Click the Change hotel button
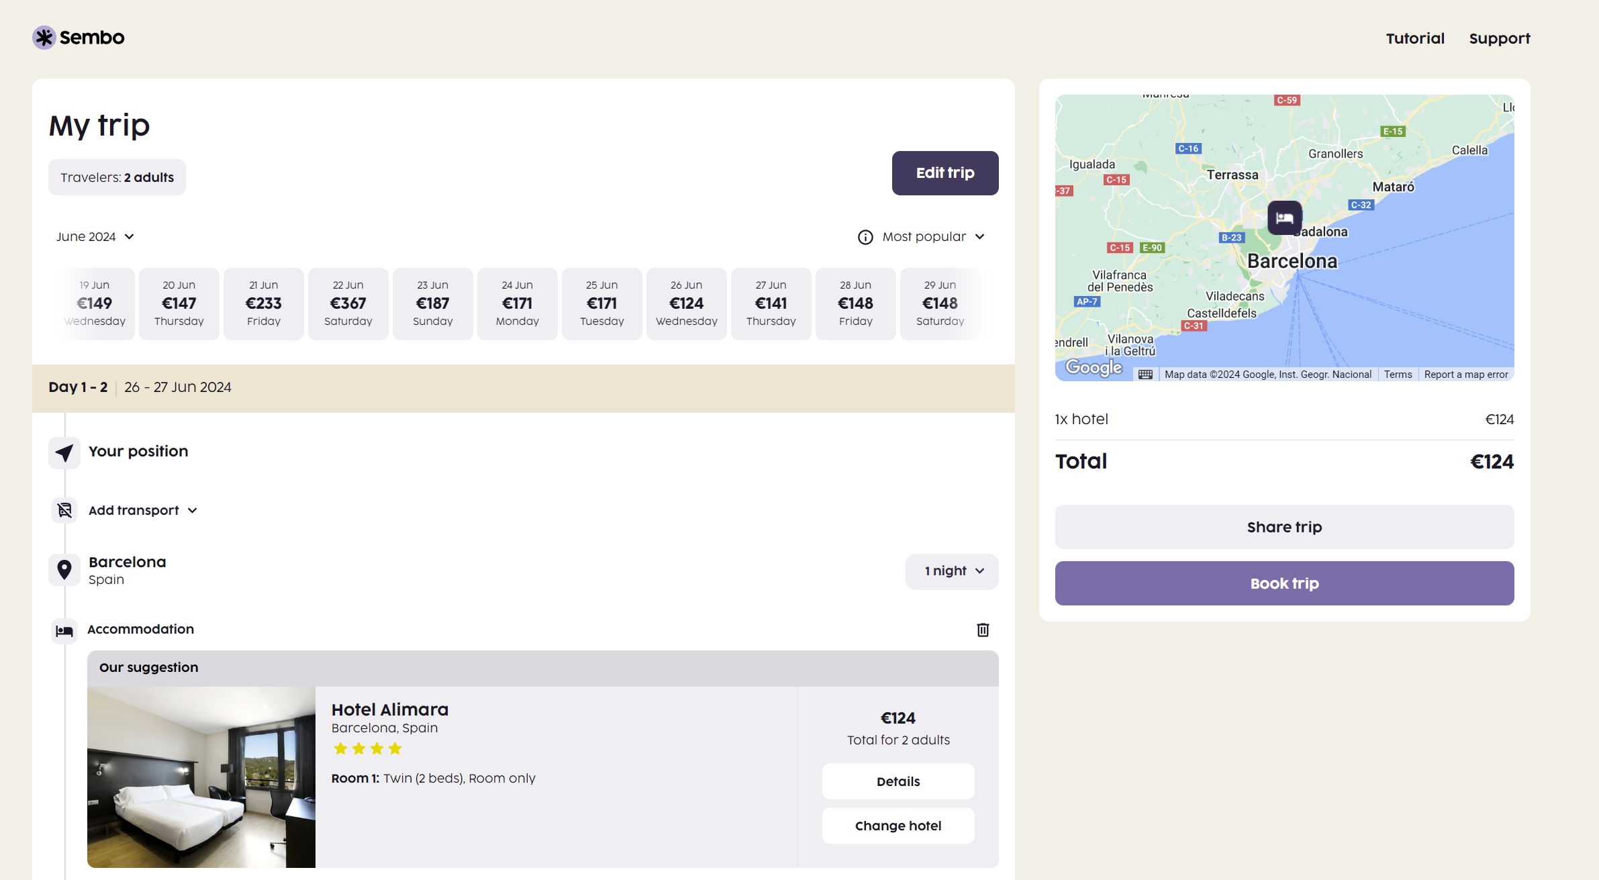Screen dimensions: 1599x880 coord(898,826)
